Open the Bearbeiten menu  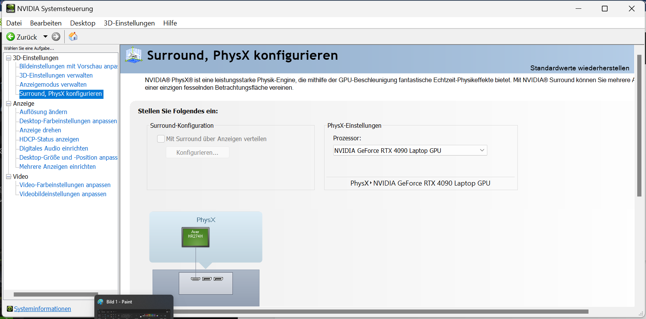[x=46, y=23]
